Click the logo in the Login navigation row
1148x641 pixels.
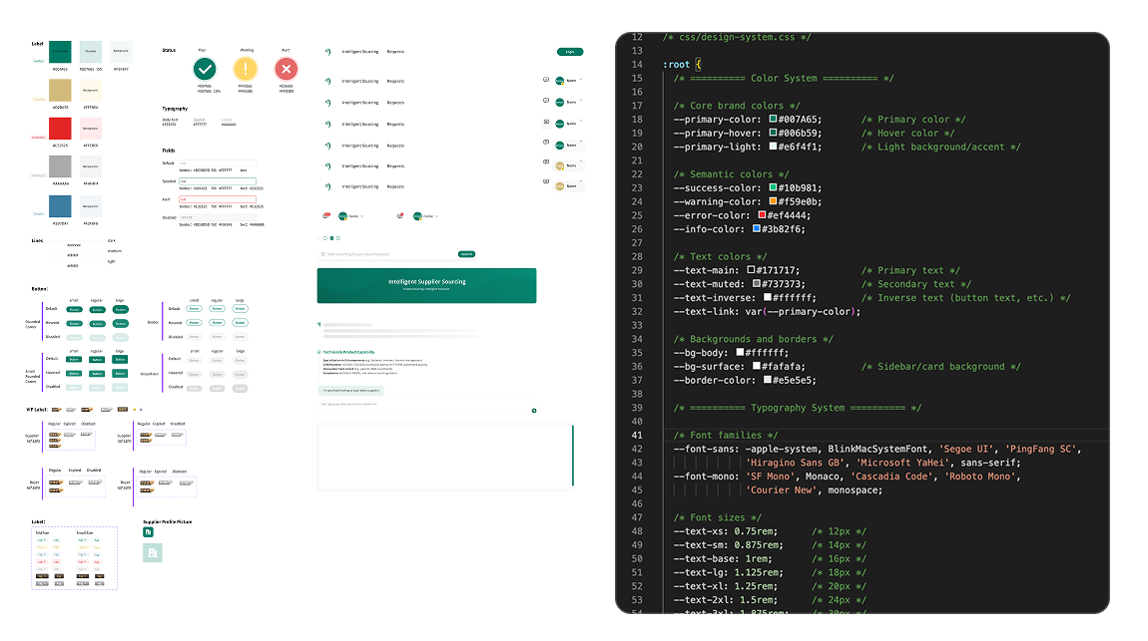click(x=328, y=52)
